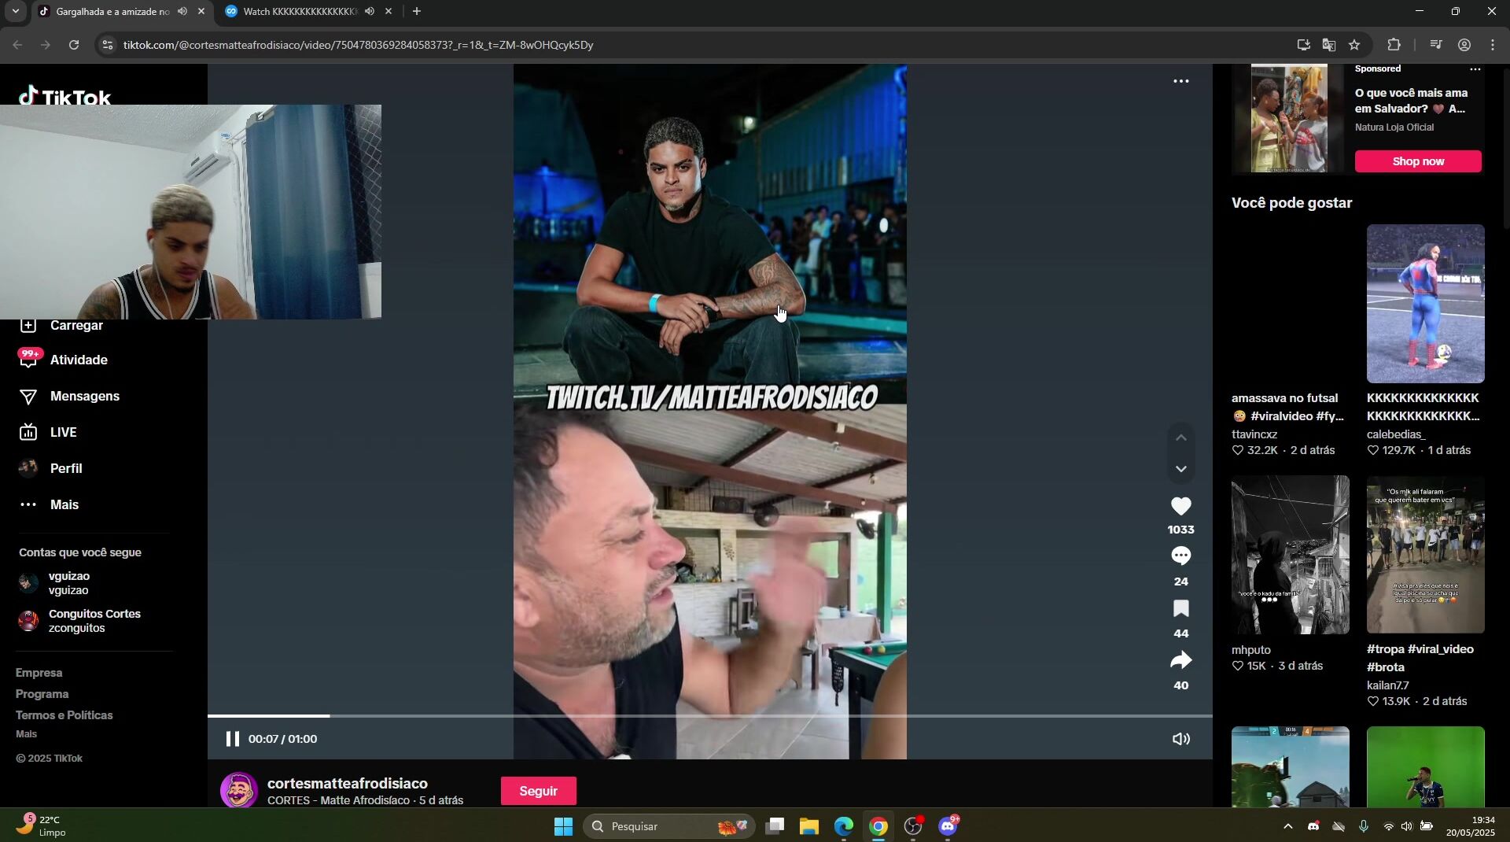
Task: Share video with arrow icon
Action: (x=1181, y=660)
